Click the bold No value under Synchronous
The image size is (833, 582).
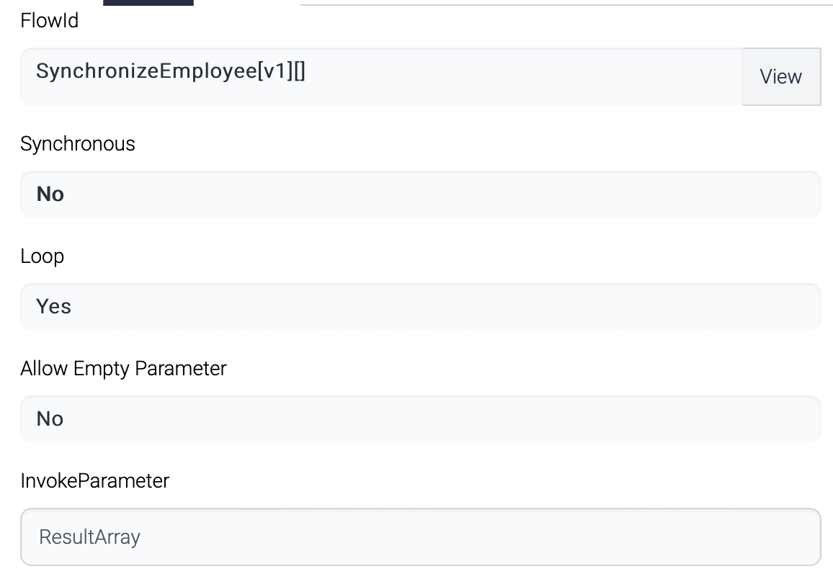tap(50, 194)
